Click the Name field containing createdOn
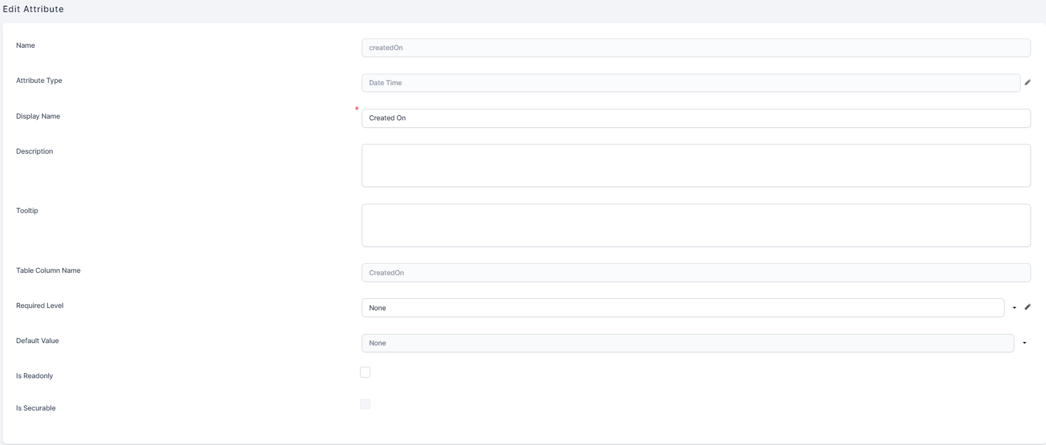 [x=696, y=48]
